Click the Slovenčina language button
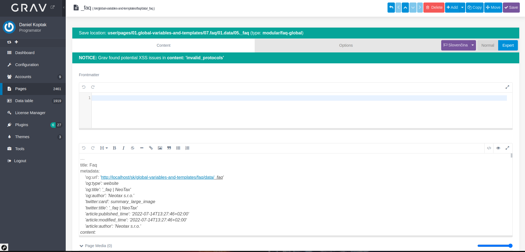525x252 pixels. 455,45
